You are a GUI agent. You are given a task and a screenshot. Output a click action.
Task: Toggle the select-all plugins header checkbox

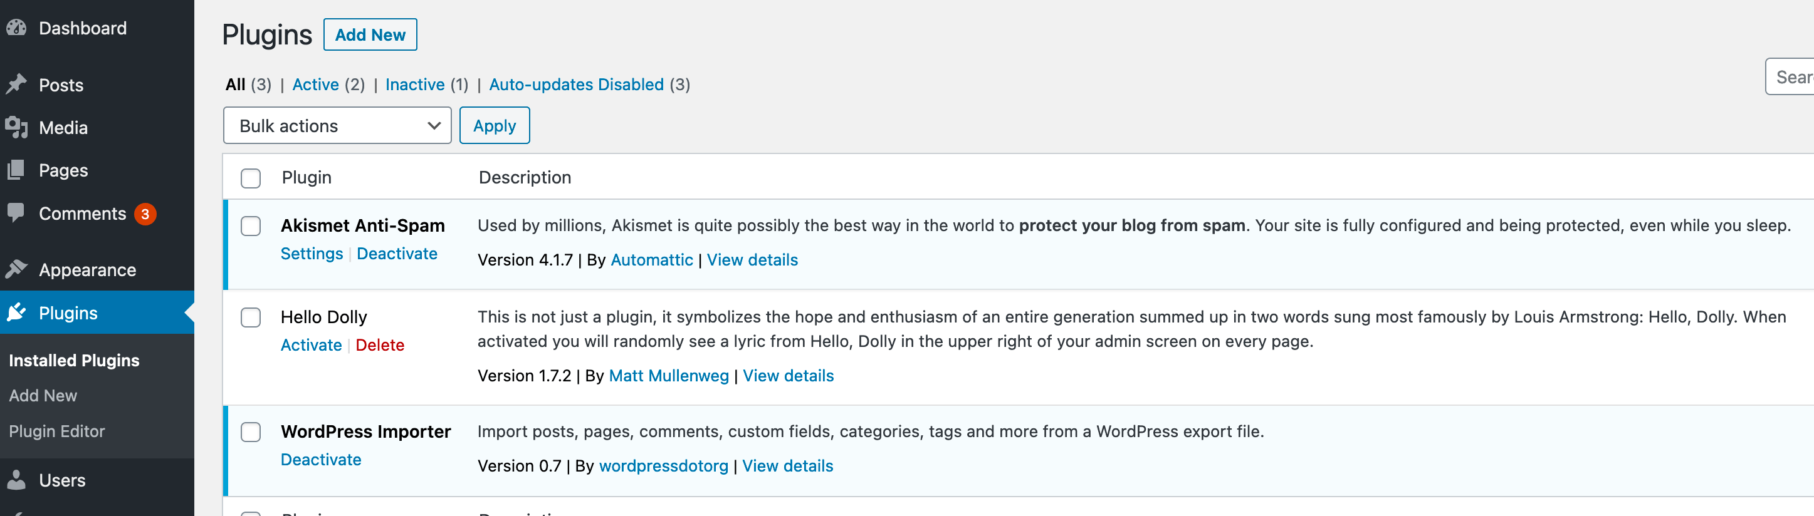[x=251, y=178]
